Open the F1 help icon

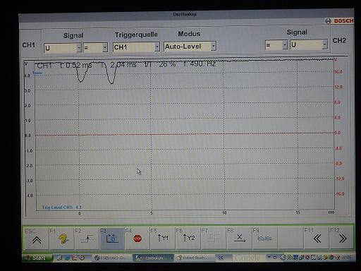62,238
